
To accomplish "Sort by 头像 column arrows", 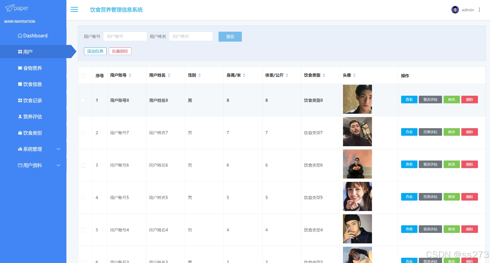I will (354, 75).
